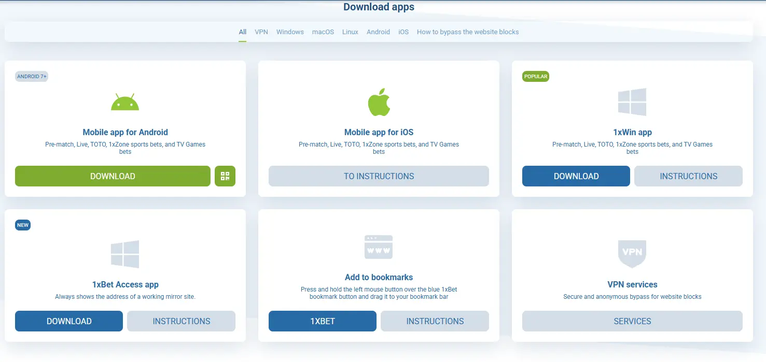Click 'Secure and anonymous bypass for website blocks'
The height and width of the screenshot is (362, 766).
pyautogui.click(x=632, y=297)
